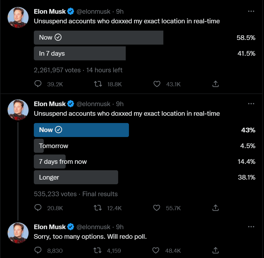Click the blue 'Now' 43% result bar
This screenshot has height=258, width=264.
click(x=81, y=130)
